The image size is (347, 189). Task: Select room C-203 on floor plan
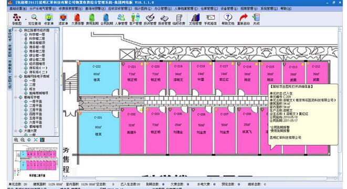coord(155,131)
